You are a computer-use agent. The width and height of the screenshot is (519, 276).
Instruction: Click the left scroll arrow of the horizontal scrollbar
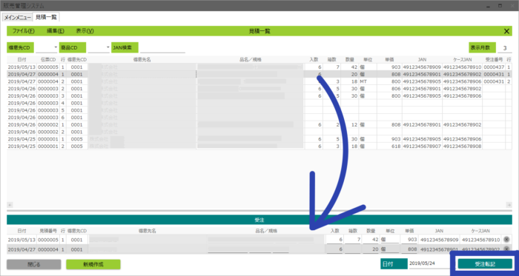click(10, 205)
